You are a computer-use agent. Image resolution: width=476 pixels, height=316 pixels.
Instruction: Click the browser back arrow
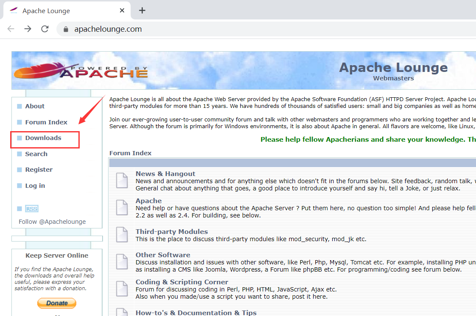tap(11, 29)
